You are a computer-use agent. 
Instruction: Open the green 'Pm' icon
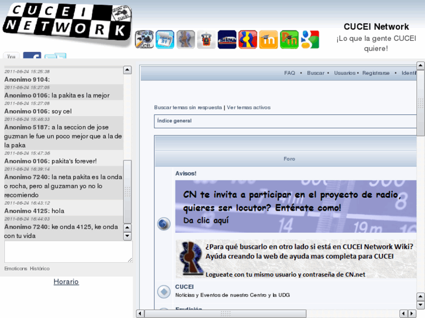pyautogui.click(x=289, y=40)
